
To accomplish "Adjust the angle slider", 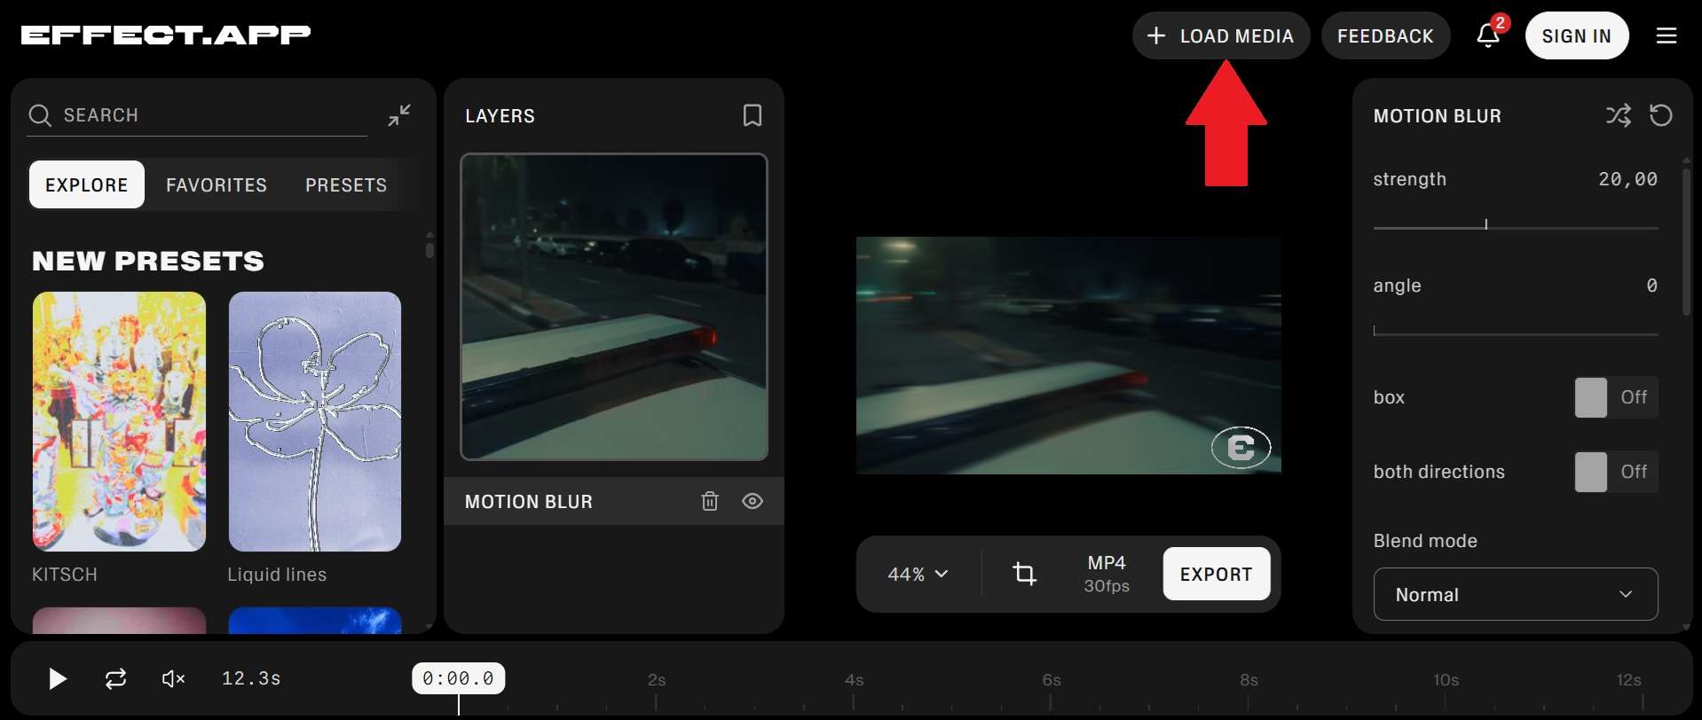I will click(1516, 333).
